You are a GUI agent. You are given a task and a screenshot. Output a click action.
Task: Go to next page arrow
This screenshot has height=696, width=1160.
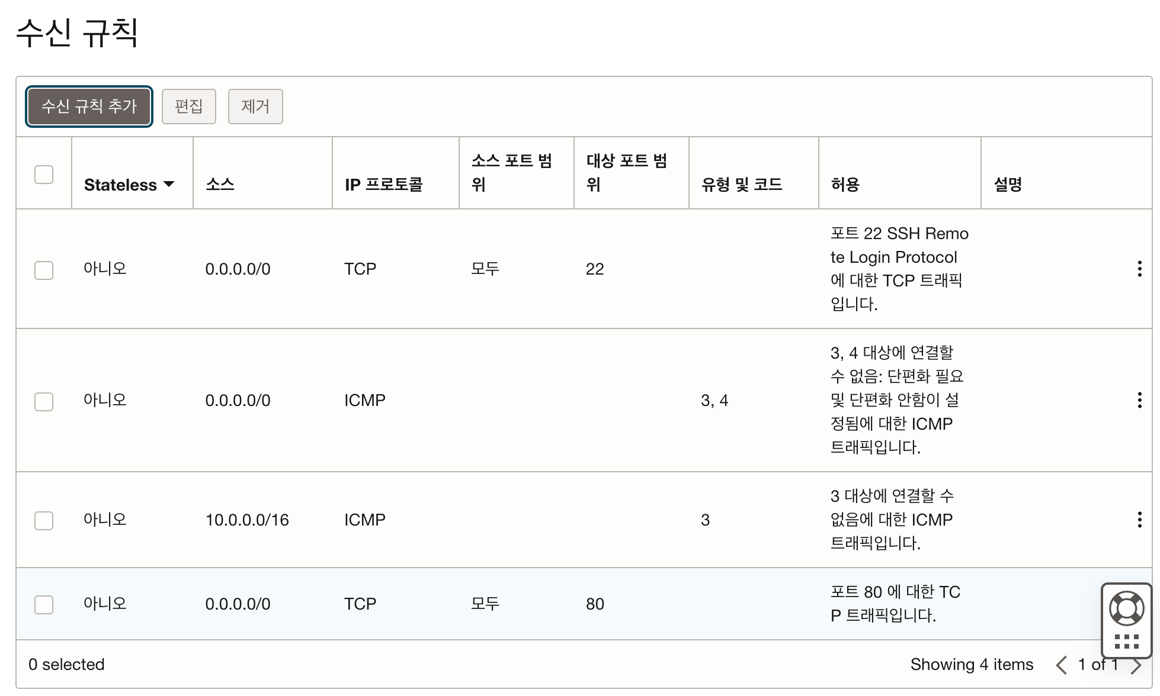[1136, 666]
